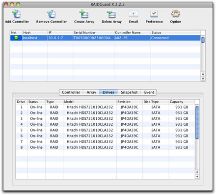Click the RAIDGuard X window title bar

click(x=108, y=4)
